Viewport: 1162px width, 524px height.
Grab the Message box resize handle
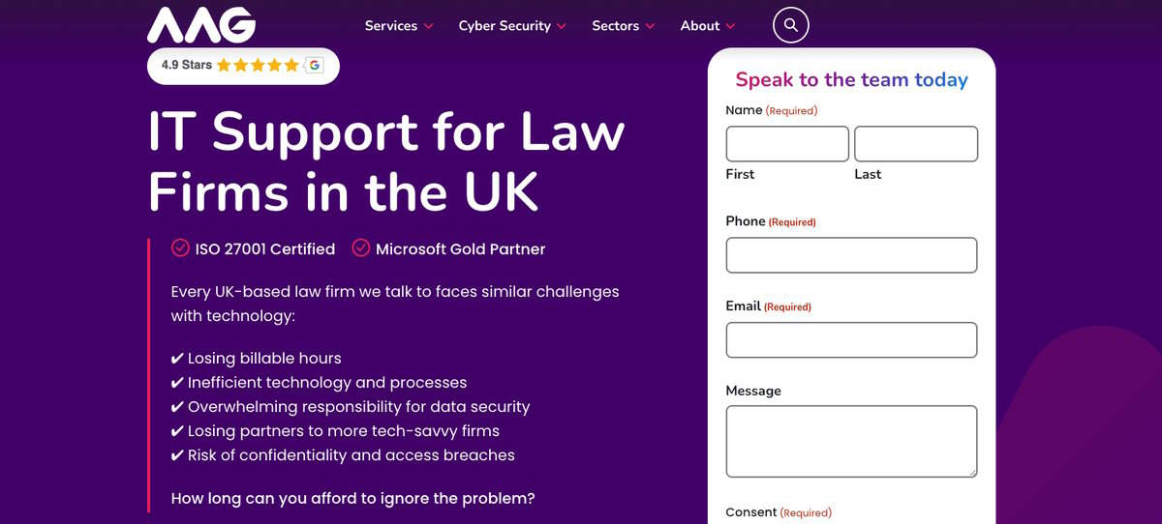(971, 471)
